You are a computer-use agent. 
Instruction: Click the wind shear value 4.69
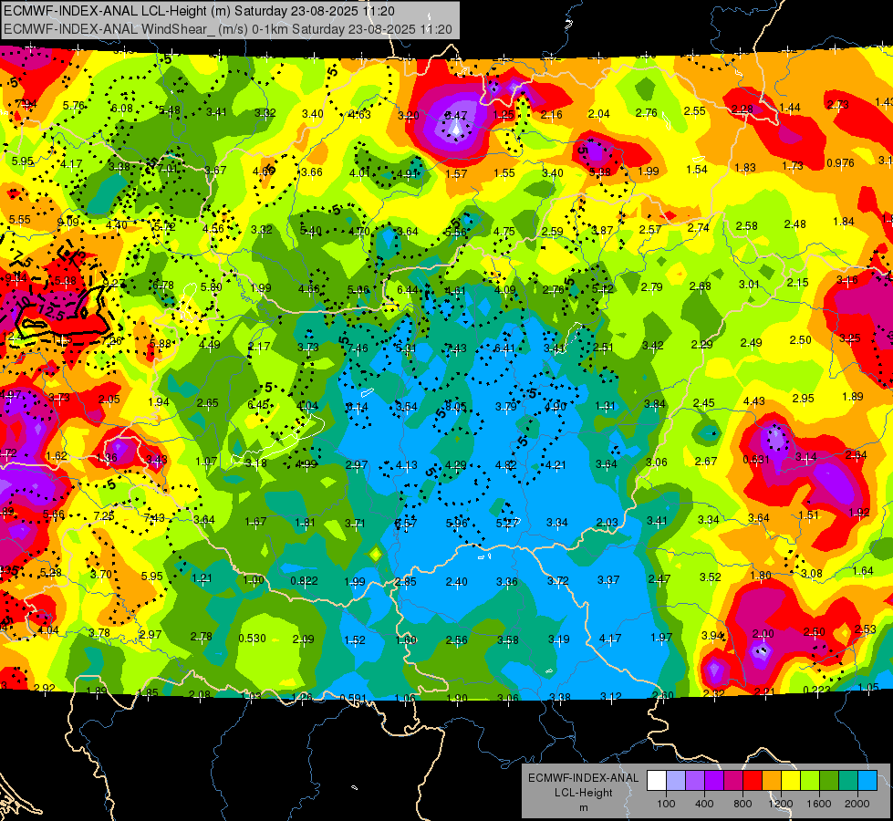pos(264,171)
